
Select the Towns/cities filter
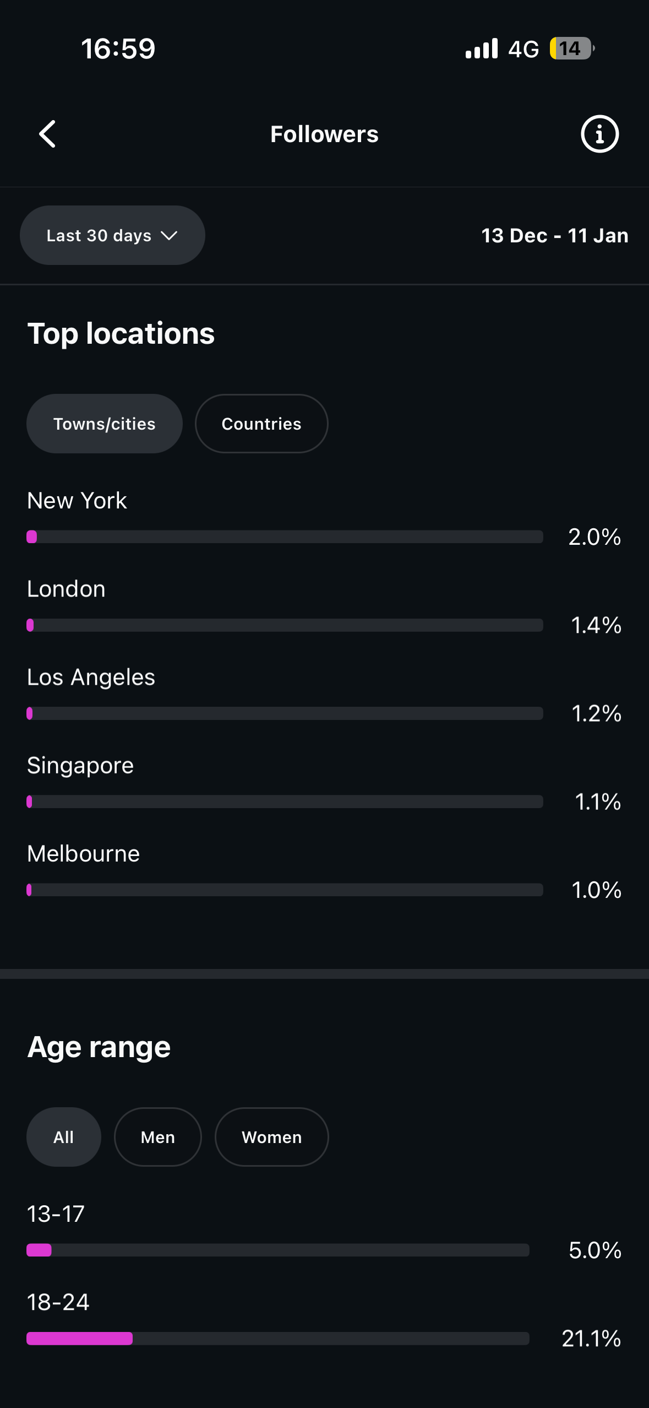click(105, 424)
